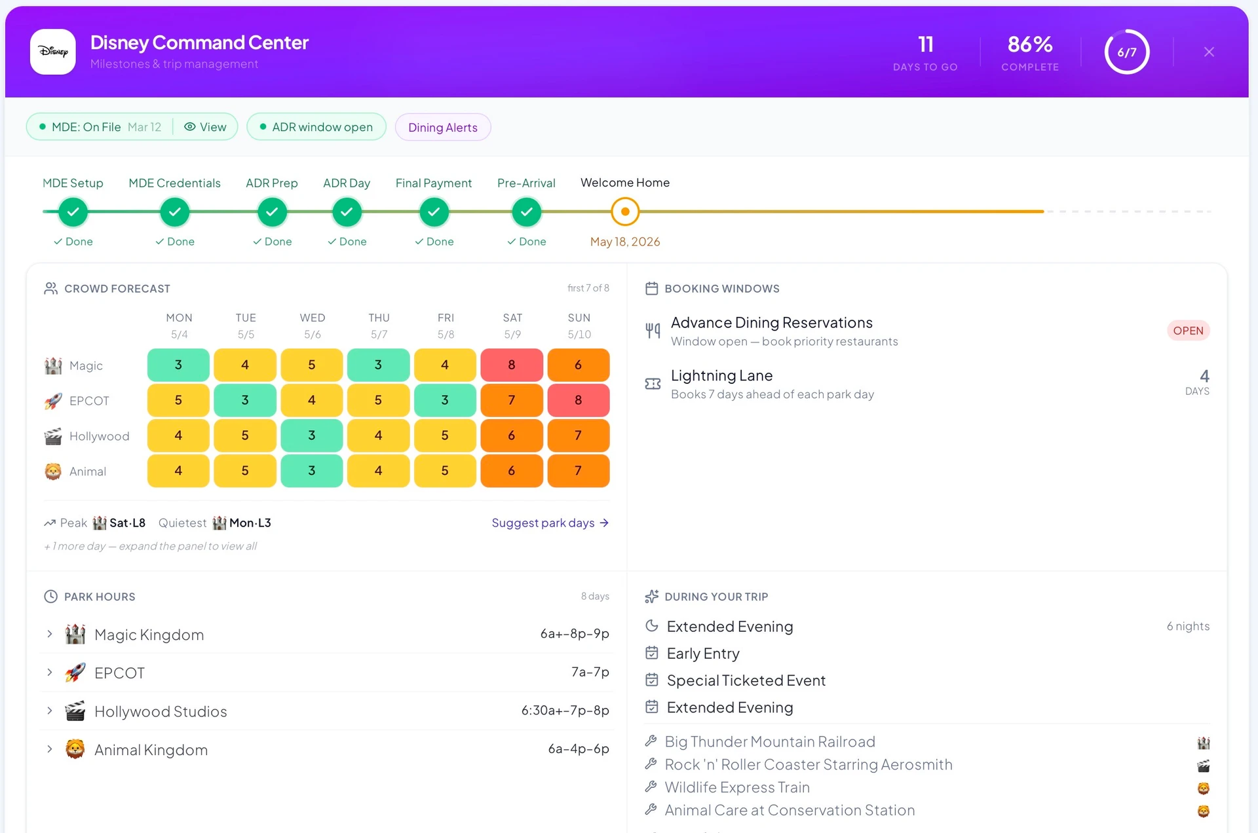This screenshot has width=1258, height=833.
Task: Click the lion icon on Wildlife Express Train row
Action: 1203,788
